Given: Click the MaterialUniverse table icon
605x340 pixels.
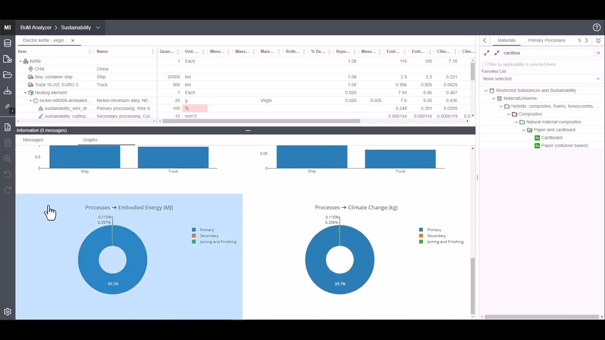Looking at the screenshot, I should click(499, 98).
